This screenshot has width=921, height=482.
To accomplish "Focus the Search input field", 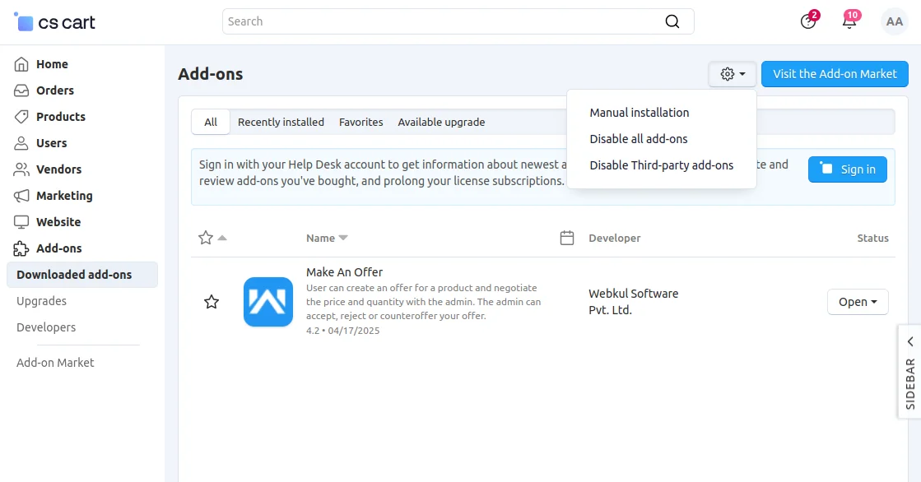I will click(444, 21).
